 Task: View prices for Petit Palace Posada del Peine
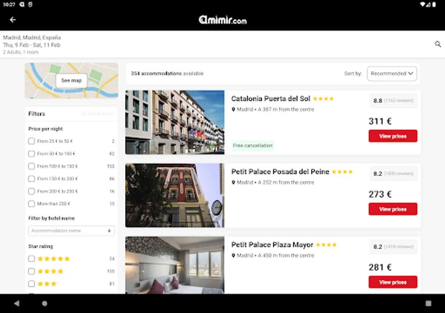point(393,209)
